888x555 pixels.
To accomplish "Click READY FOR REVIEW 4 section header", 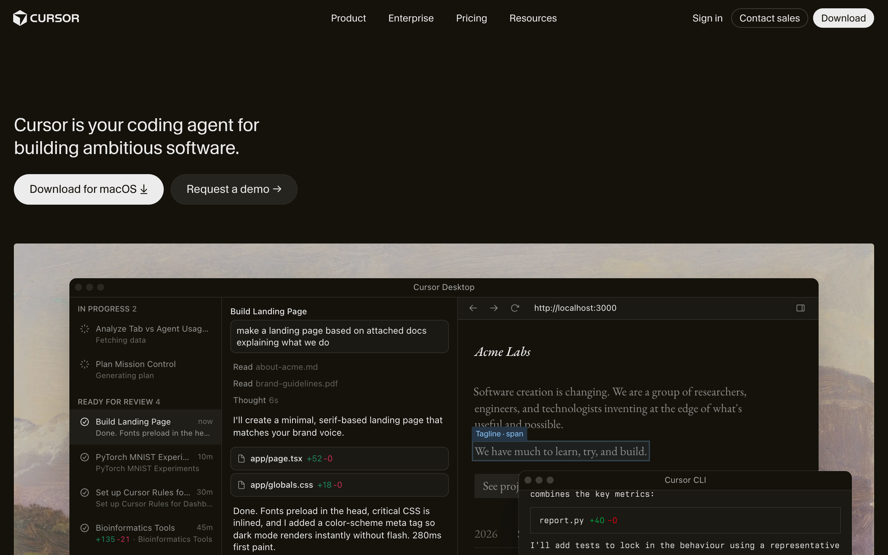I will pos(119,402).
